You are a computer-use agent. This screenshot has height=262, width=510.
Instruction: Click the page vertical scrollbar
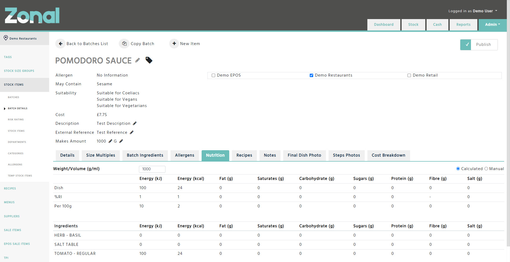click(508, 123)
